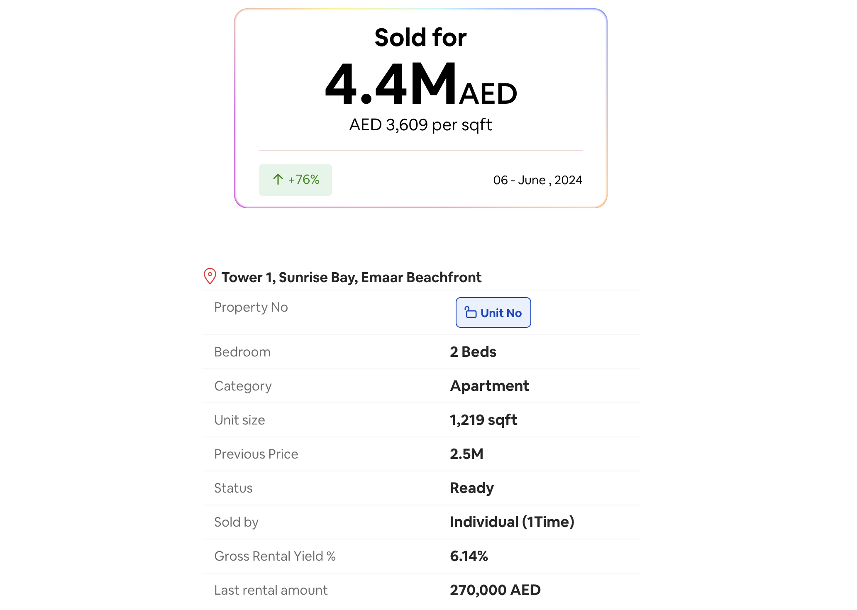The width and height of the screenshot is (857, 610).
Task: Click the Sold for heading
Action: [x=420, y=37]
